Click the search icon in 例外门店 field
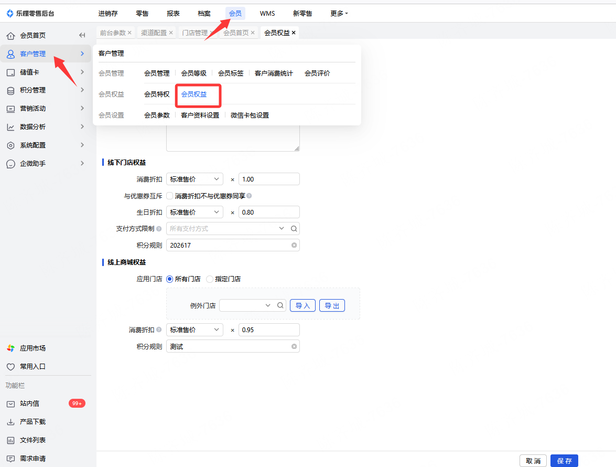Viewport: 616px width, 467px height. 280,305
